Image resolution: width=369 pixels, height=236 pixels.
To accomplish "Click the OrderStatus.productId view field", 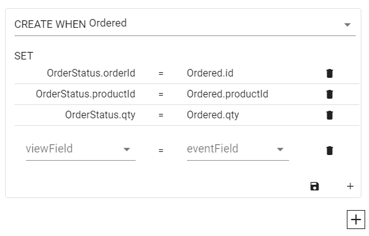I will pos(86,94).
